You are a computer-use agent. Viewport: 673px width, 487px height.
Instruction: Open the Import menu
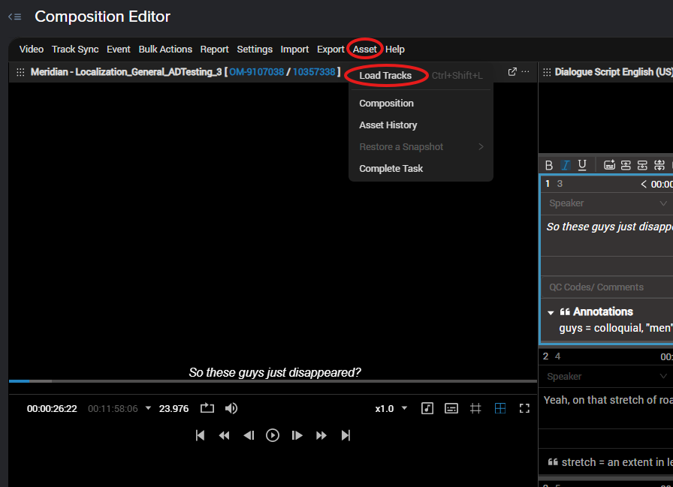point(294,50)
